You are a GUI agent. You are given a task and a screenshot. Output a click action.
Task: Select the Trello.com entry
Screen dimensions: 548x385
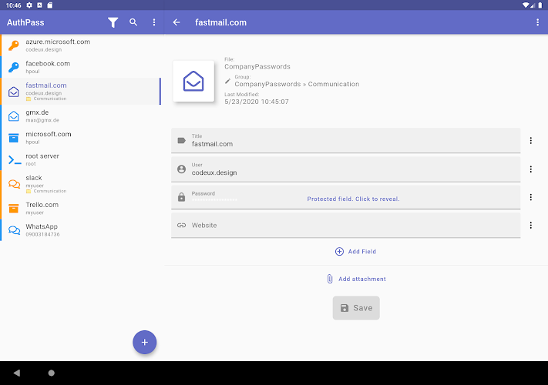coord(81,209)
